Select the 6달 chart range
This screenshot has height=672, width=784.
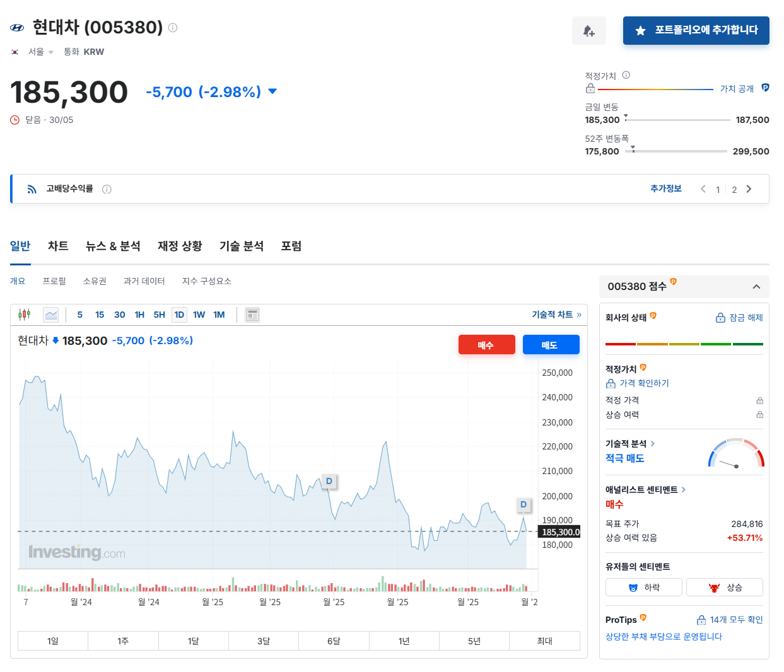click(334, 640)
